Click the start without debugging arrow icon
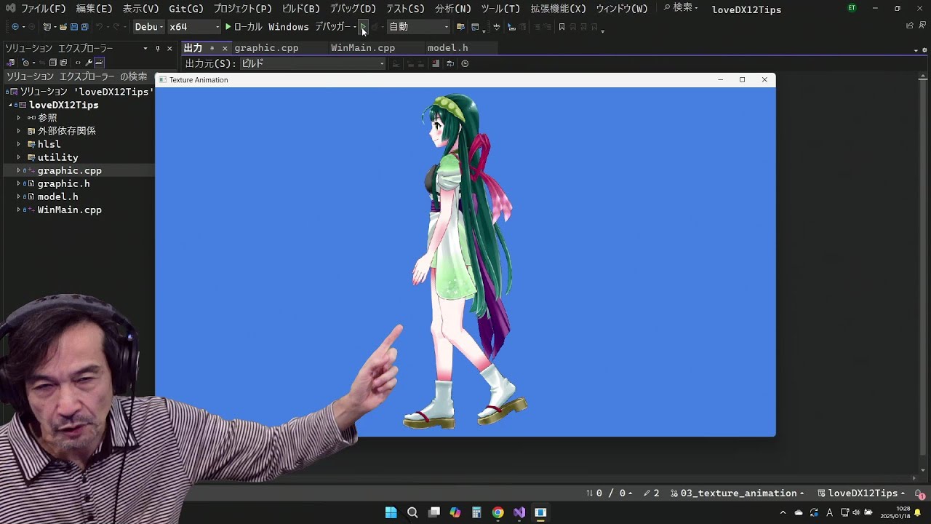931x524 pixels. [x=364, y=27]
